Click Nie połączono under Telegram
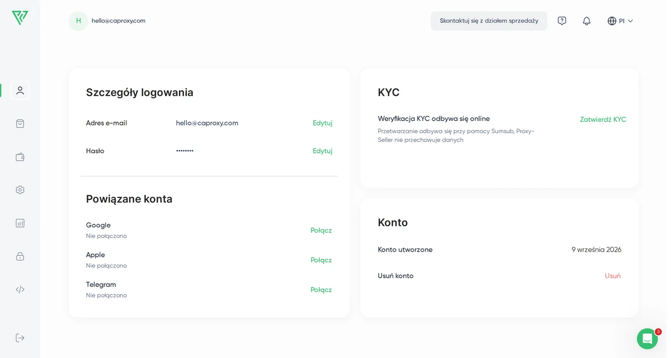Image resolution: width=671 pixels, height=358 pixels. coord(106,295)
